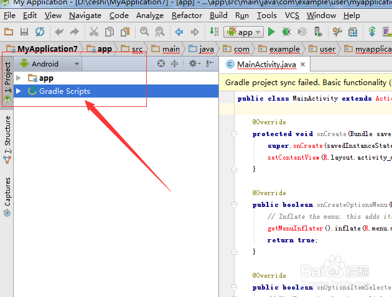Click Scroll from Source target icon
Viewport: 392px width, 297px height.
161,63
